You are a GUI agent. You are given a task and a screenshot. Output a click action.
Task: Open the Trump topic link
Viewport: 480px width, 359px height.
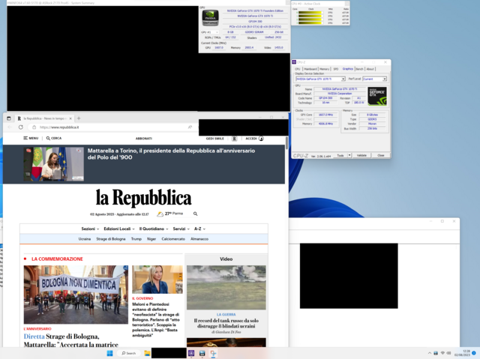coord(136,239)
